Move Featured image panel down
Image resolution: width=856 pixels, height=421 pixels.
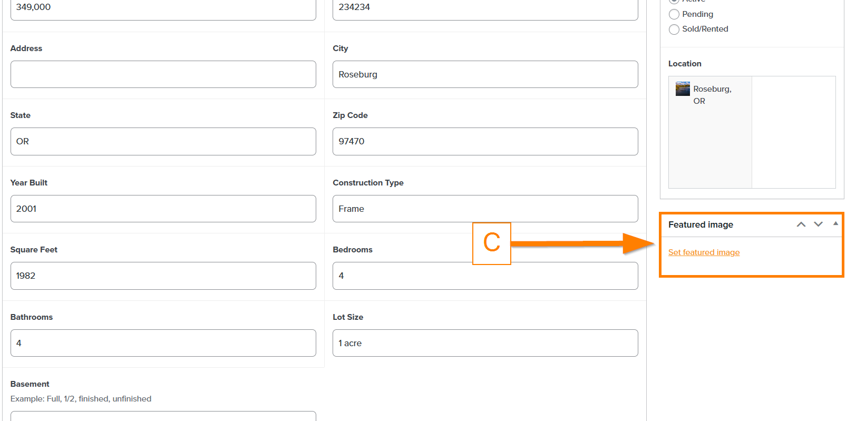[x=818, y=224]
